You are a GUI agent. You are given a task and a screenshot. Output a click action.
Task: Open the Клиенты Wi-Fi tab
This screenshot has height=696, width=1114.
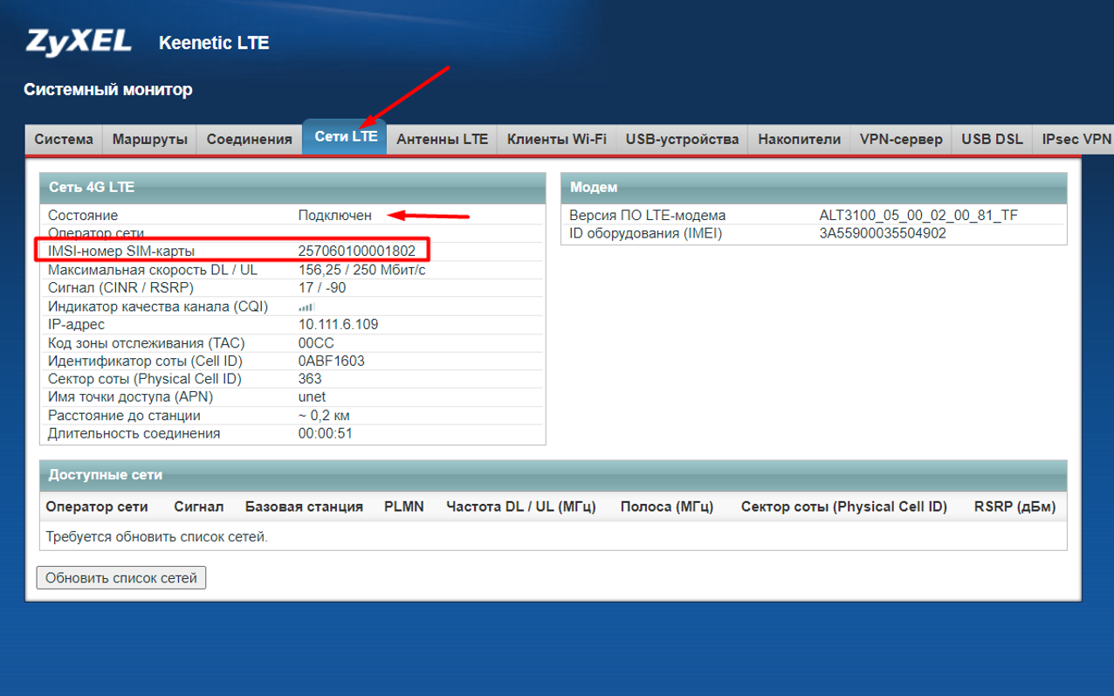click(557, 139)
